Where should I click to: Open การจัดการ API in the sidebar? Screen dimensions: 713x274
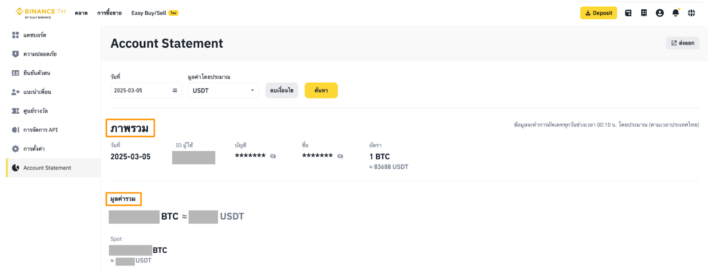(x=40, y=130)
